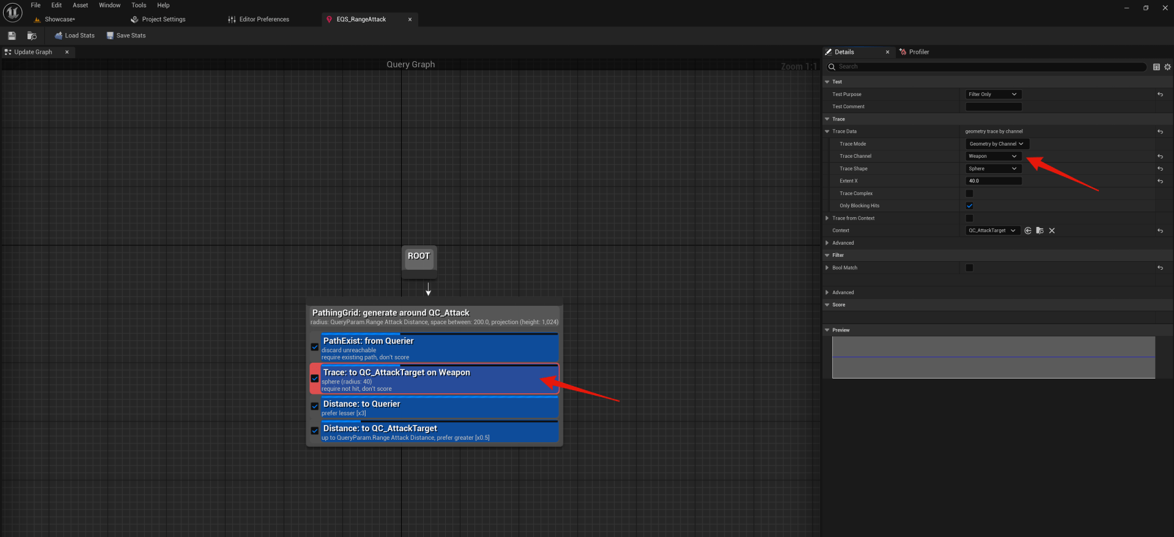The height and width of the screenshot is (537, 1174).
Task: Open the Asset menu
Action: pos(80,5)
